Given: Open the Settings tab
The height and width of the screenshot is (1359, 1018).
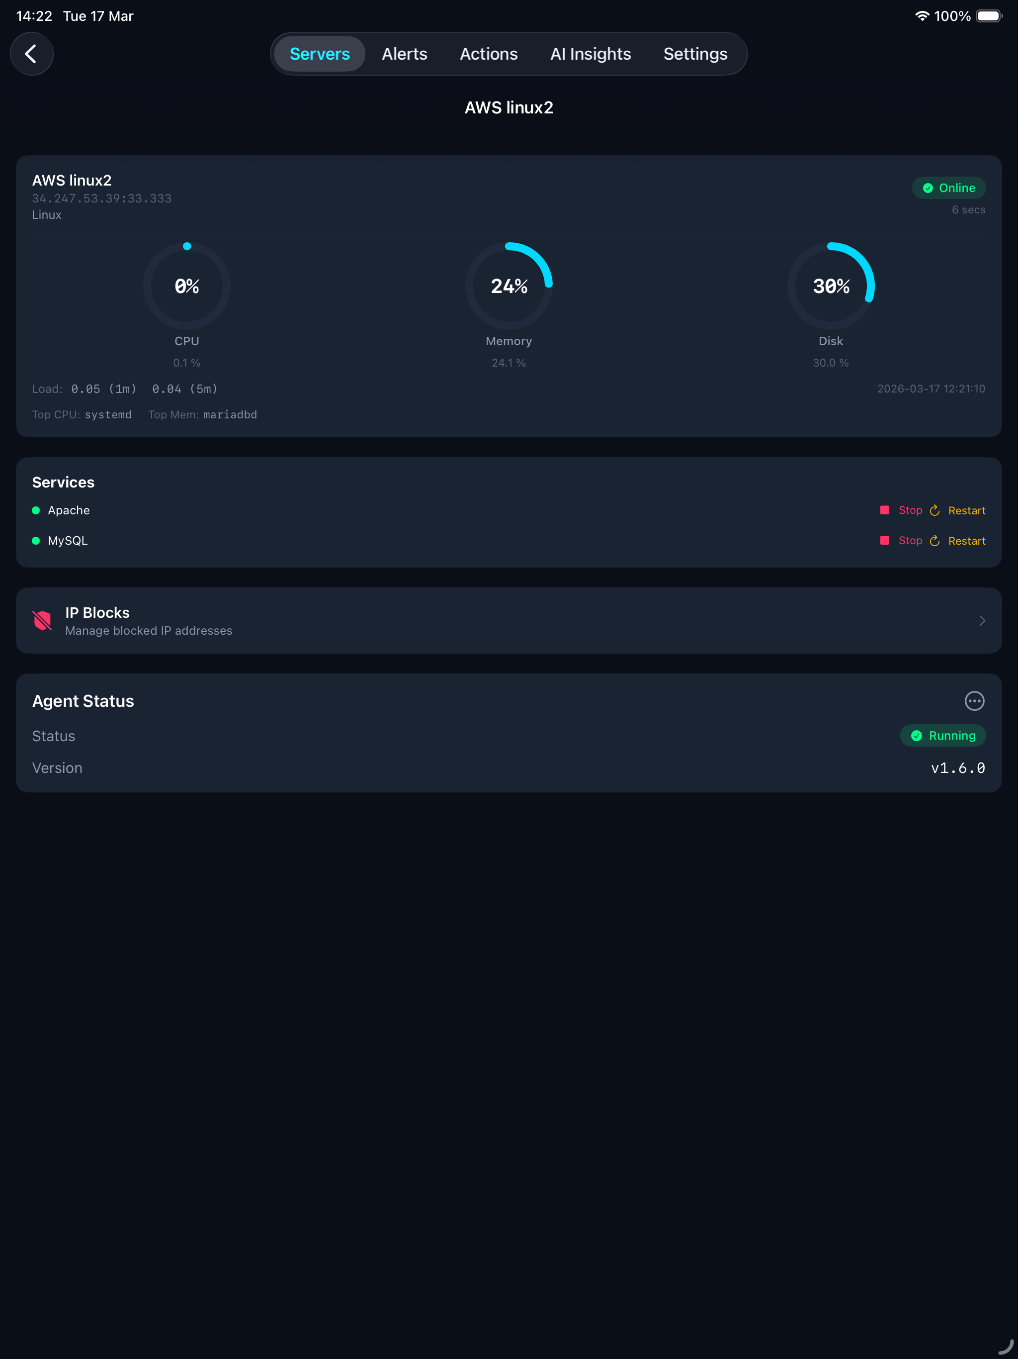Looking at the screenshot, I should [x=695, y=53].
